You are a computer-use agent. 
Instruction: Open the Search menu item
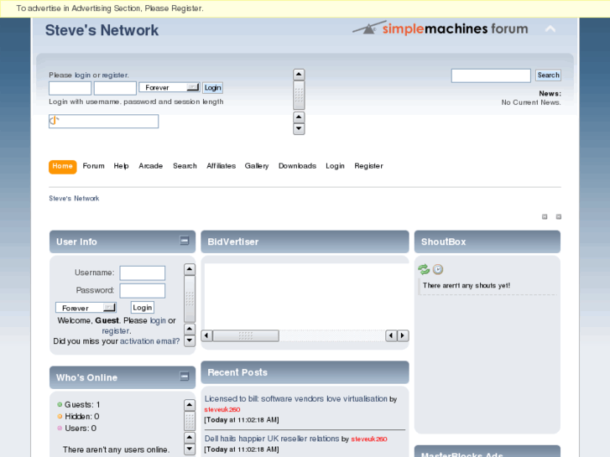pos(185,166)
